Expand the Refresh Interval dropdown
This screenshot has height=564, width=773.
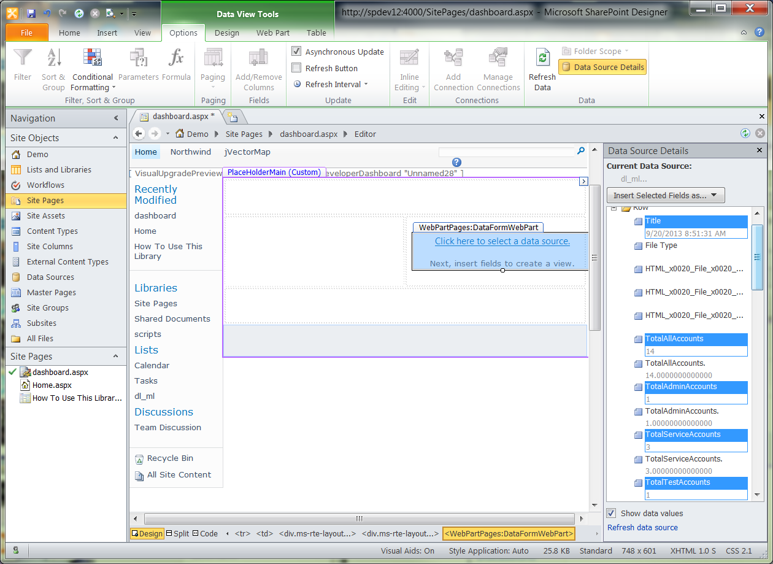pyautogui.click(x=332, y=84)
